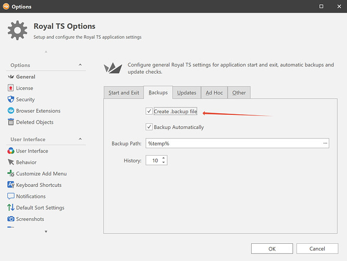This screenshot has width=347, height=261.
Task: Open the Updates tab
Action: [x=187, y=93]
